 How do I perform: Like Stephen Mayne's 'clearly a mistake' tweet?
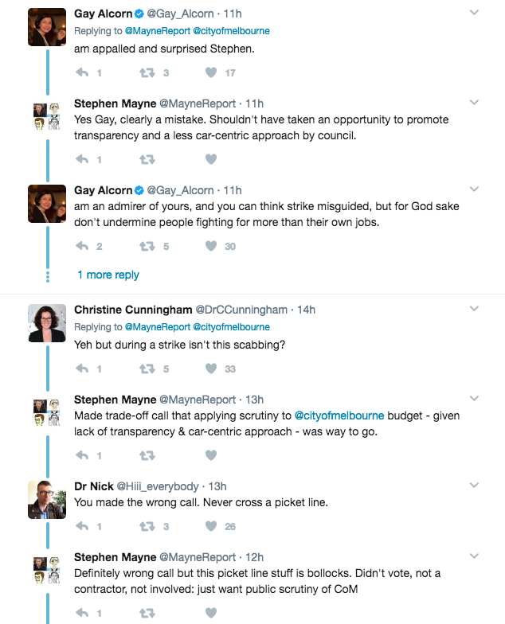pos(211,159)
